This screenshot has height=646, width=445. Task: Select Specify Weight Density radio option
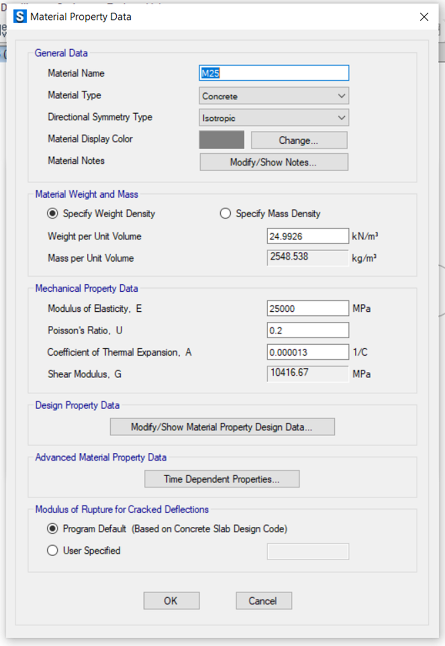tap(53, 214)
